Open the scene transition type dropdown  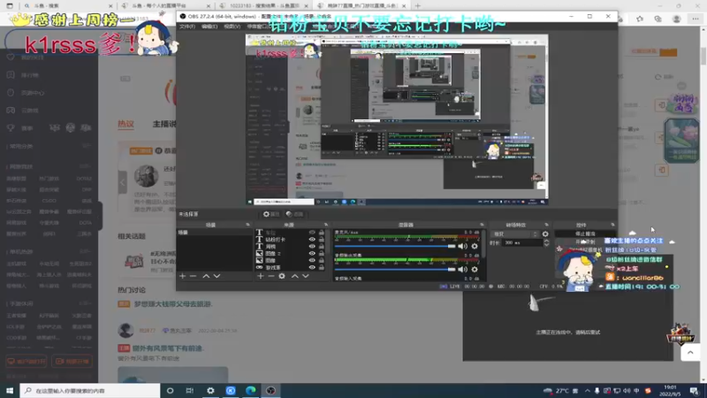(x=515, y=234)
